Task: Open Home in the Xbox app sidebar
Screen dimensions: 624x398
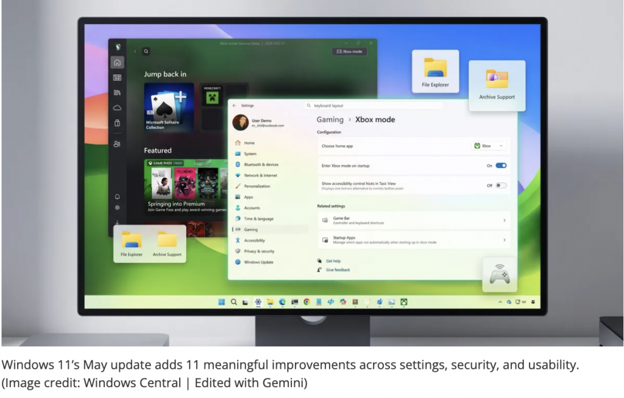Action: coord(118,63)
